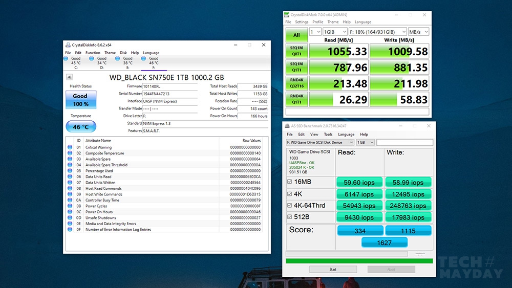The width and height of the screenshot is (512, 288).
Task: Click the 1055.33 sequential read result
Action: [338, 51]
